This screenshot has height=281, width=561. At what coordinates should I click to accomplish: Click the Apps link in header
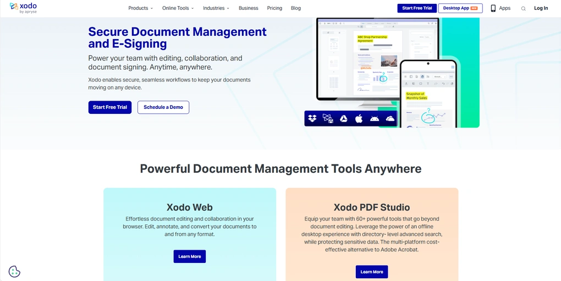[504, 8]
